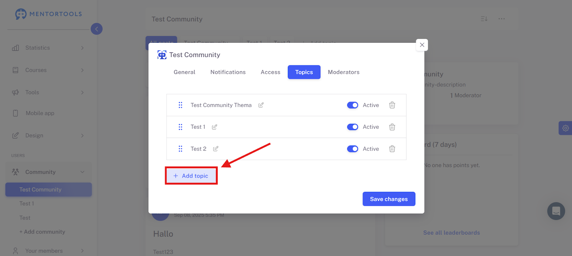This screenshot has height=256, width=572.
Task: Edit the Test 1 topic name
Action: tap(214, 127)
